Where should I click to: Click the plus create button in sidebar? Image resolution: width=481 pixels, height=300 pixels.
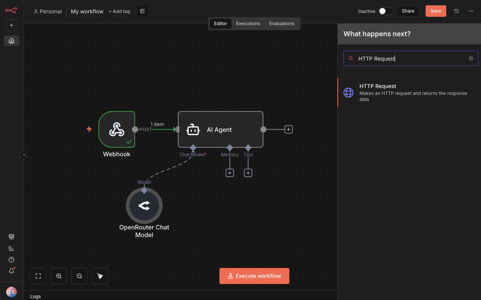click(x=11, y=25)
